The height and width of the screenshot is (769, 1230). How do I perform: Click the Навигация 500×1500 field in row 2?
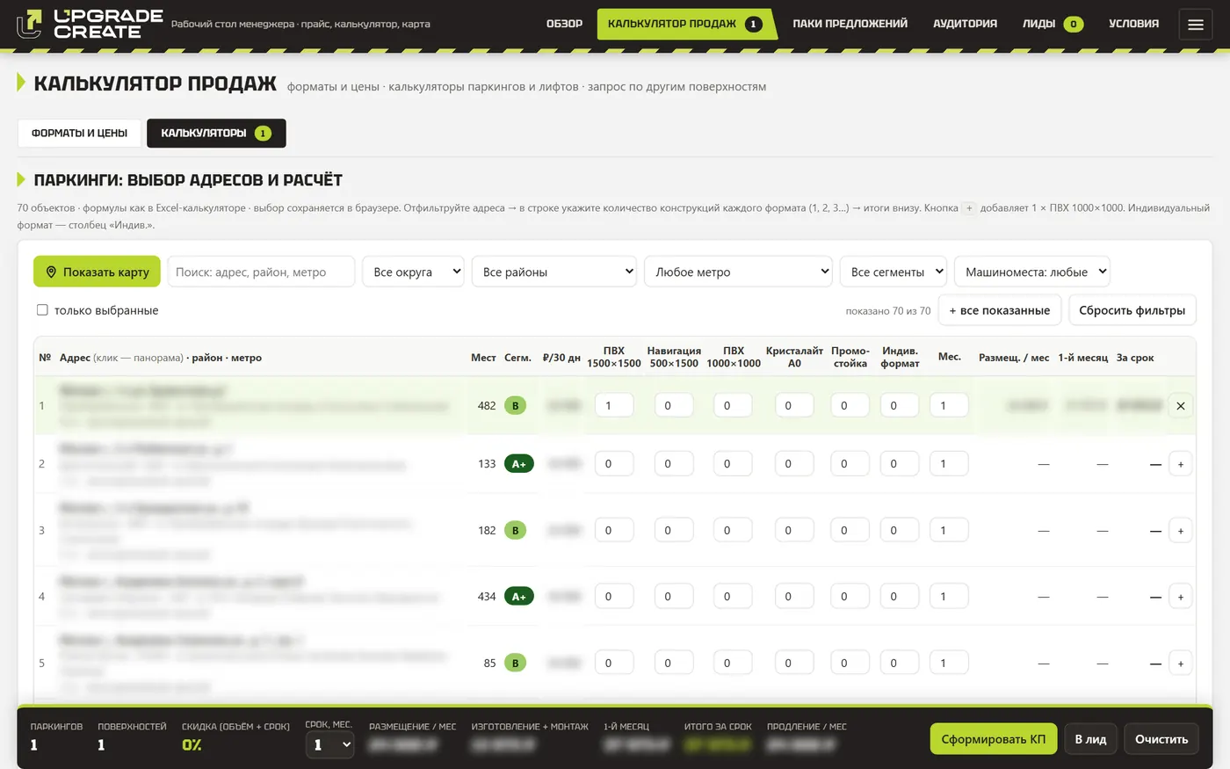click(x=674, y=463)
